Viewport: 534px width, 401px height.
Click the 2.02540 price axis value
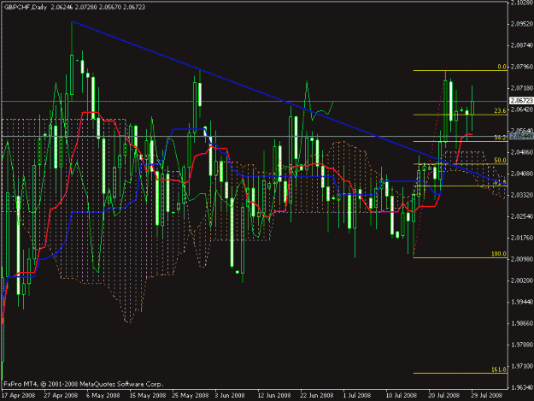(x=522, y=216)
